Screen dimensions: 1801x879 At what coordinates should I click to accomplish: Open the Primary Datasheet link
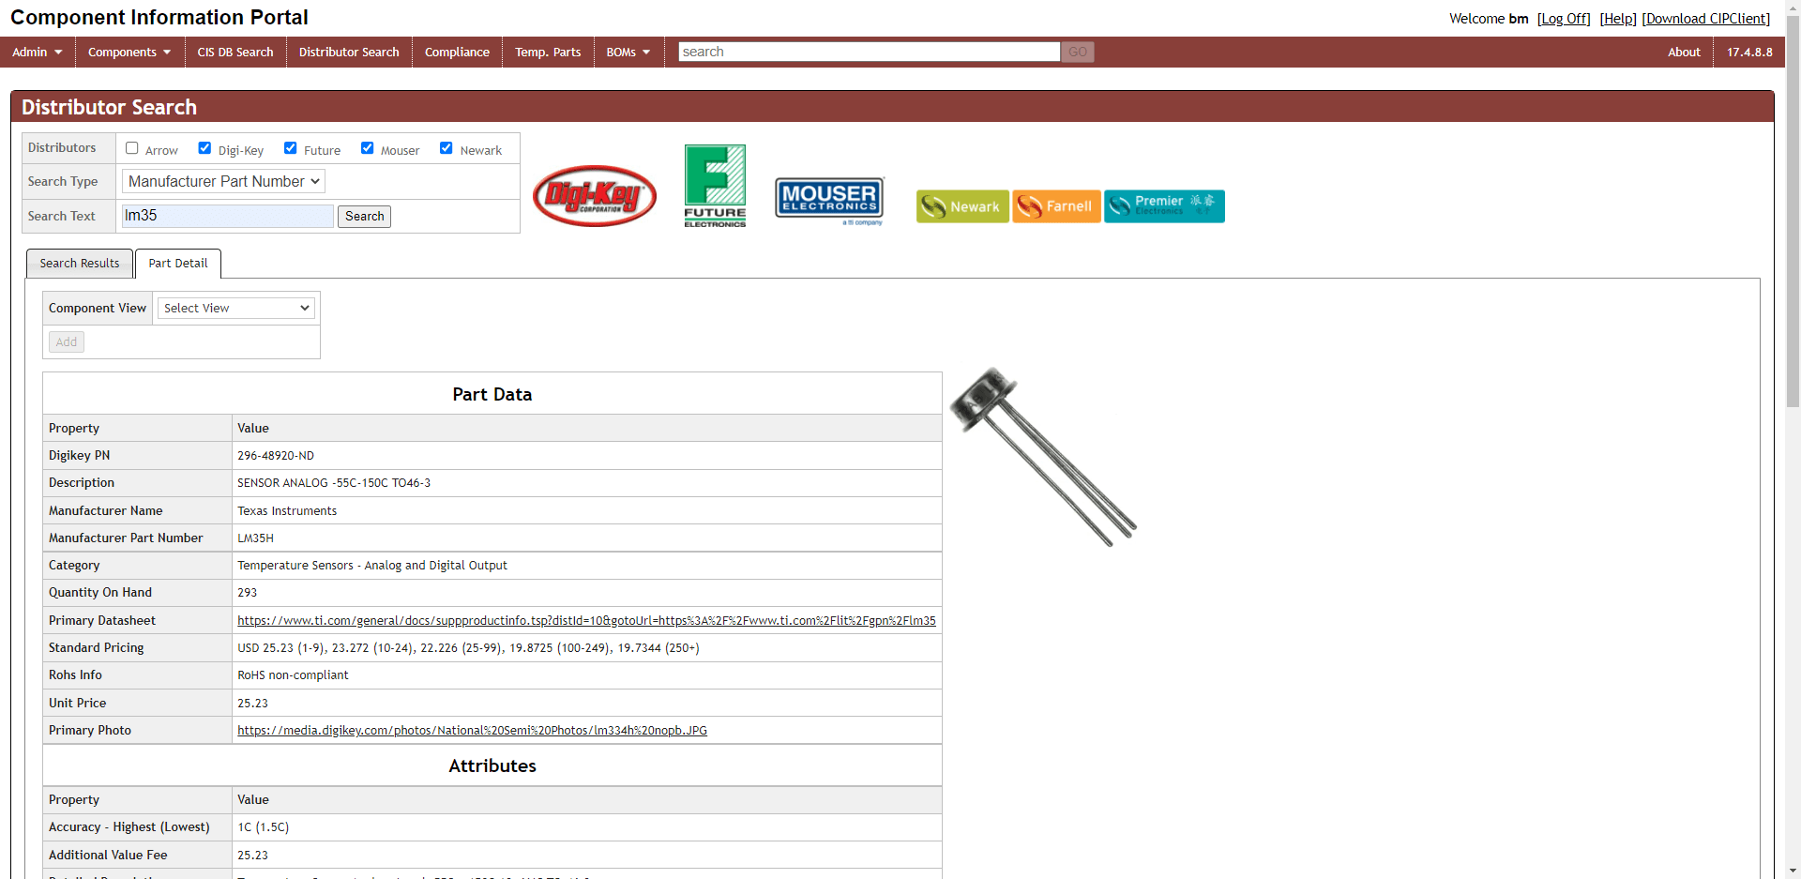tap(586, 621)
